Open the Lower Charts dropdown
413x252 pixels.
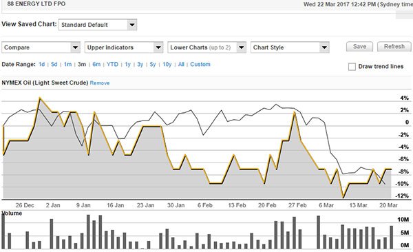[206, 48]
